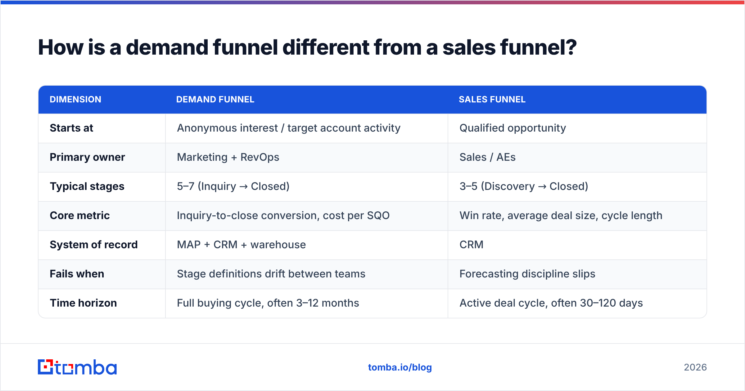Screen dimensions: 745x391
Task: Click 'Active deal cycle, often 30–120 days'
Action: 551,303
